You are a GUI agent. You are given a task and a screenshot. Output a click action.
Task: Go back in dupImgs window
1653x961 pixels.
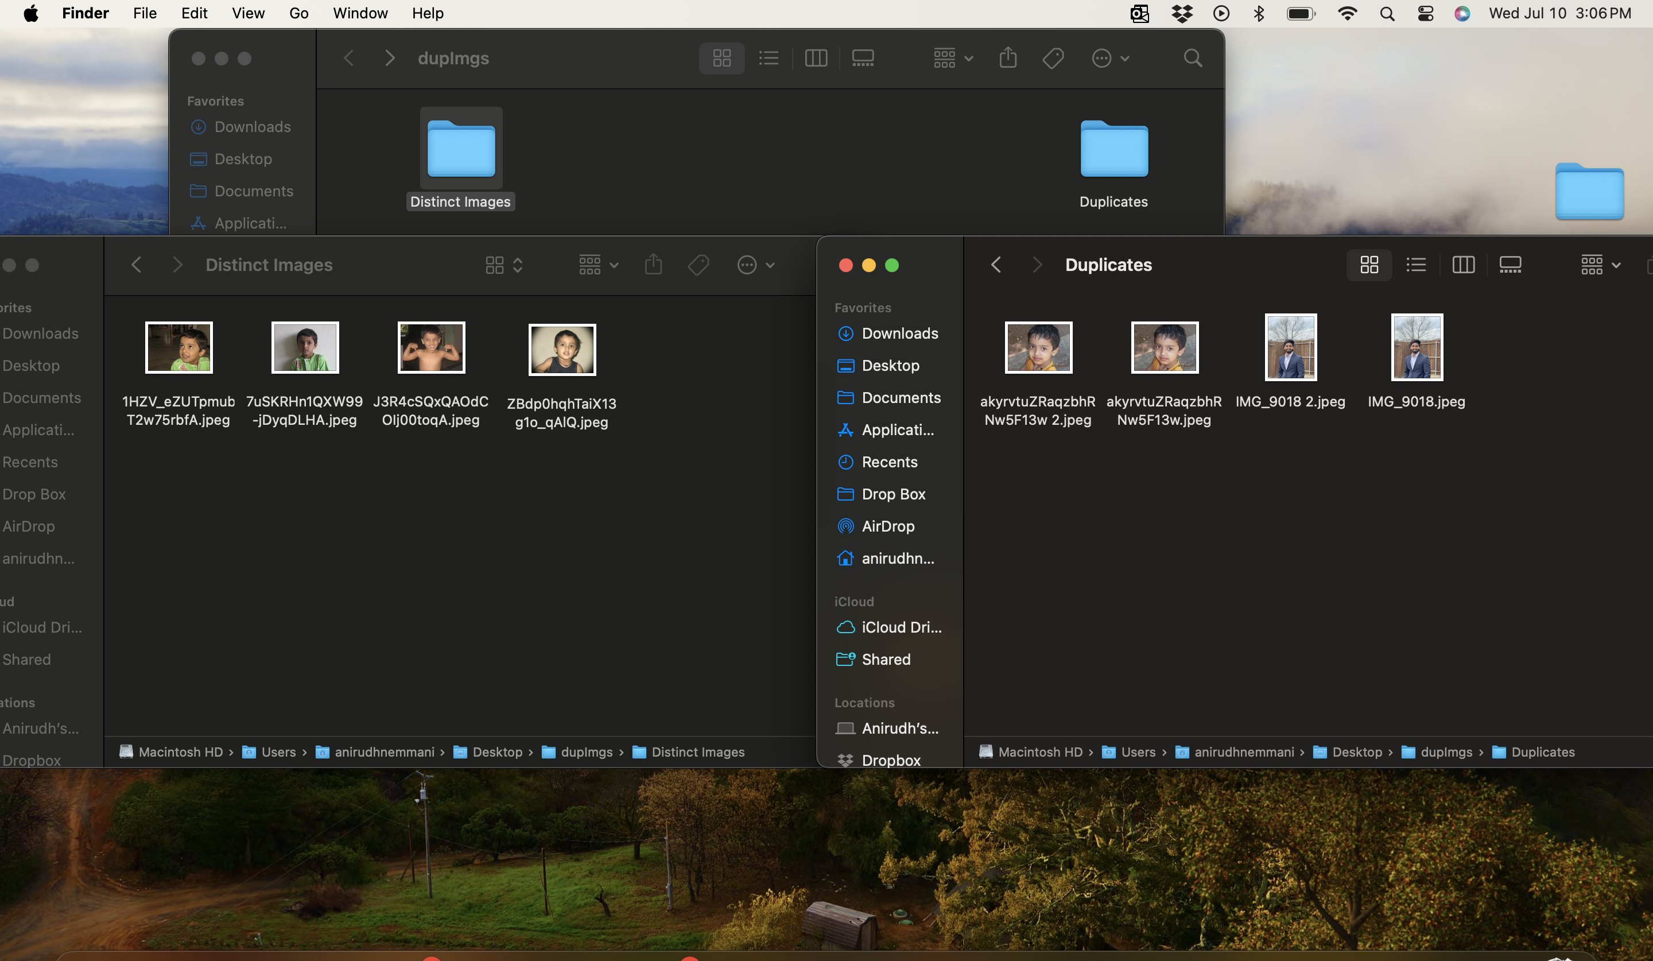tap(349, 59)
